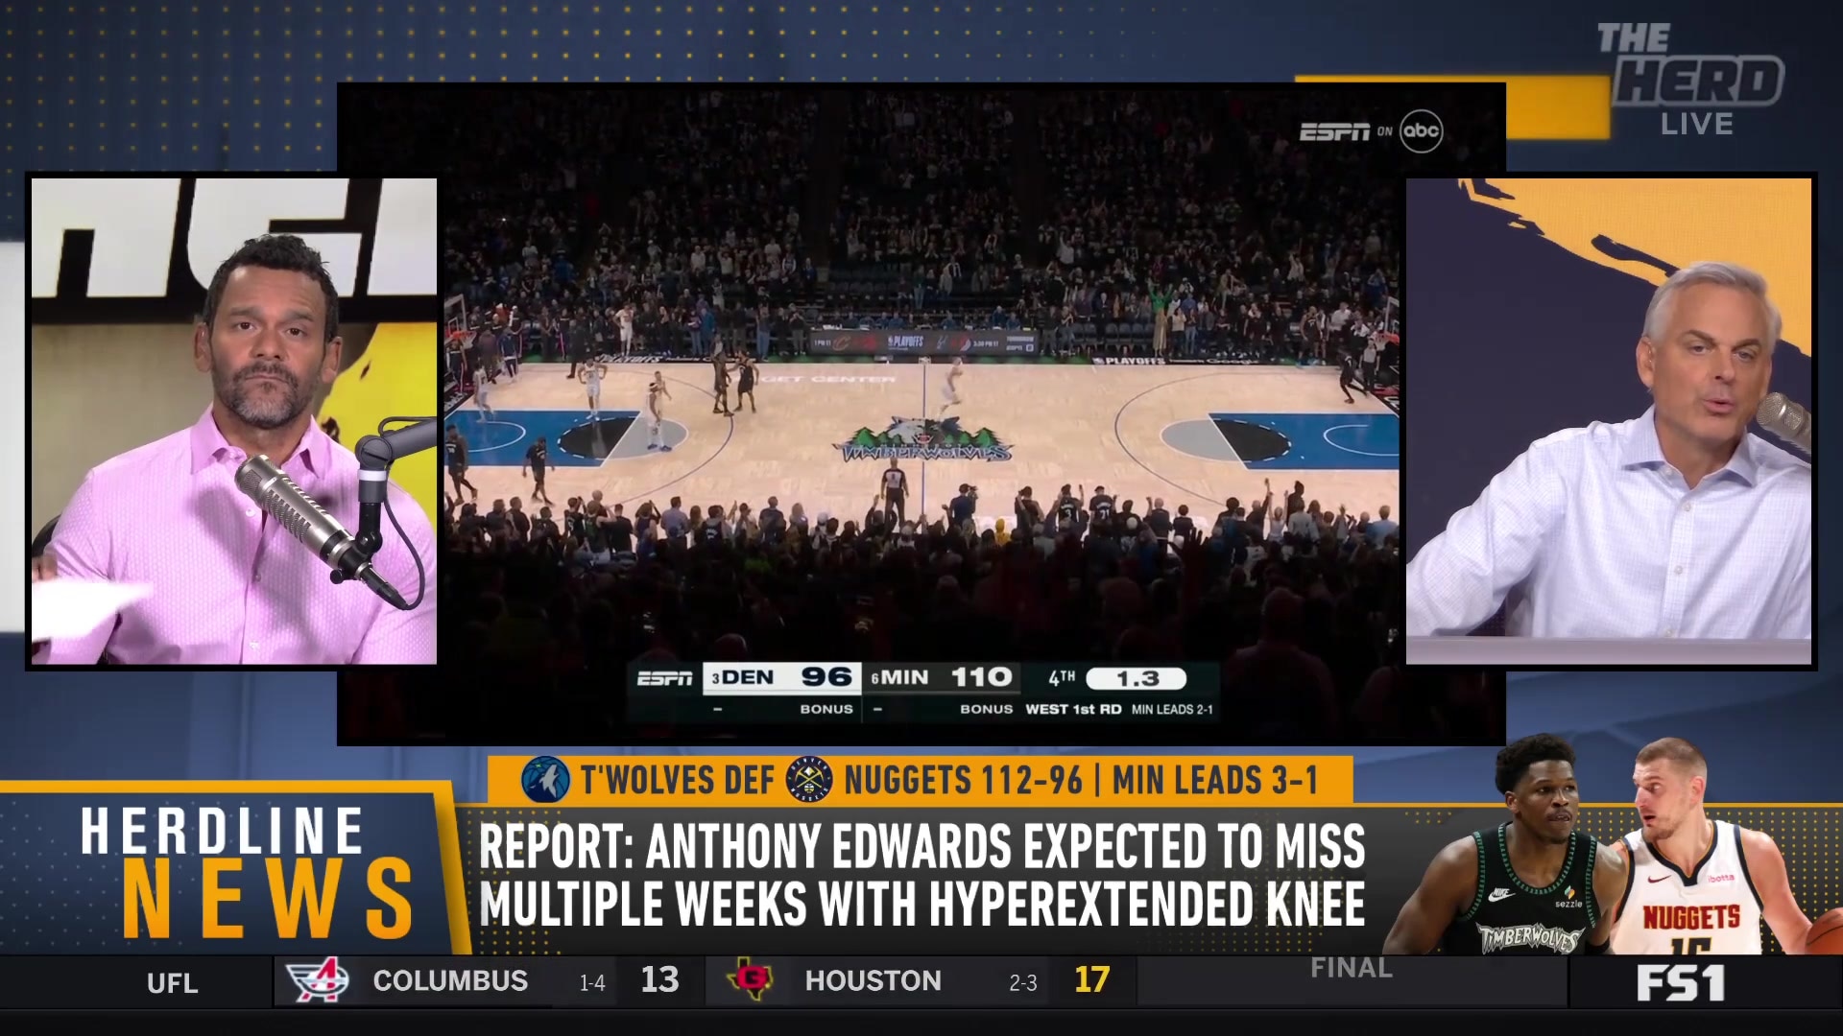
Task: Click the FS1 network logo
Action: (x=1681, y=983)
